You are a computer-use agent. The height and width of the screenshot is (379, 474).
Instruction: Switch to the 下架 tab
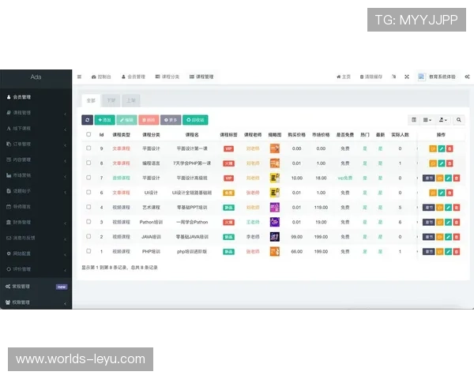point(111,100)
